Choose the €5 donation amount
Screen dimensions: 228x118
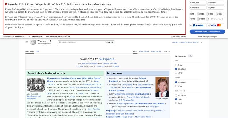194,14
